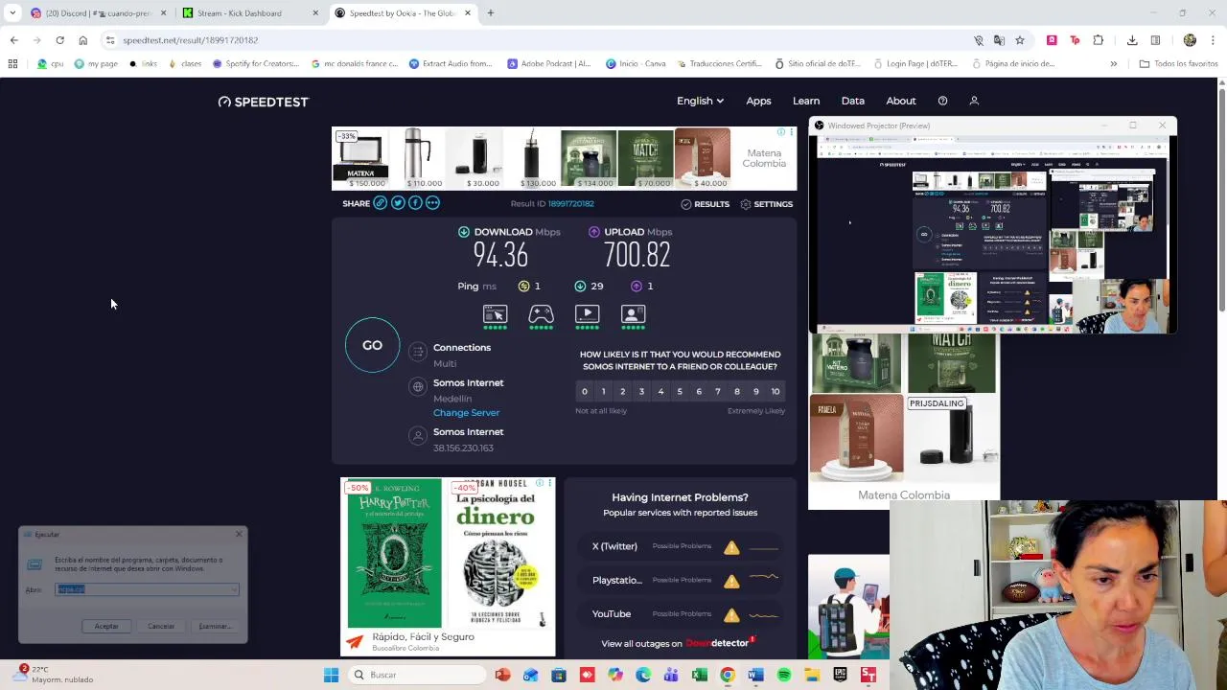Click the Speedtest logo
Image resolution: width=1227 pixels, height=690 pixels.
click(264, 102)
